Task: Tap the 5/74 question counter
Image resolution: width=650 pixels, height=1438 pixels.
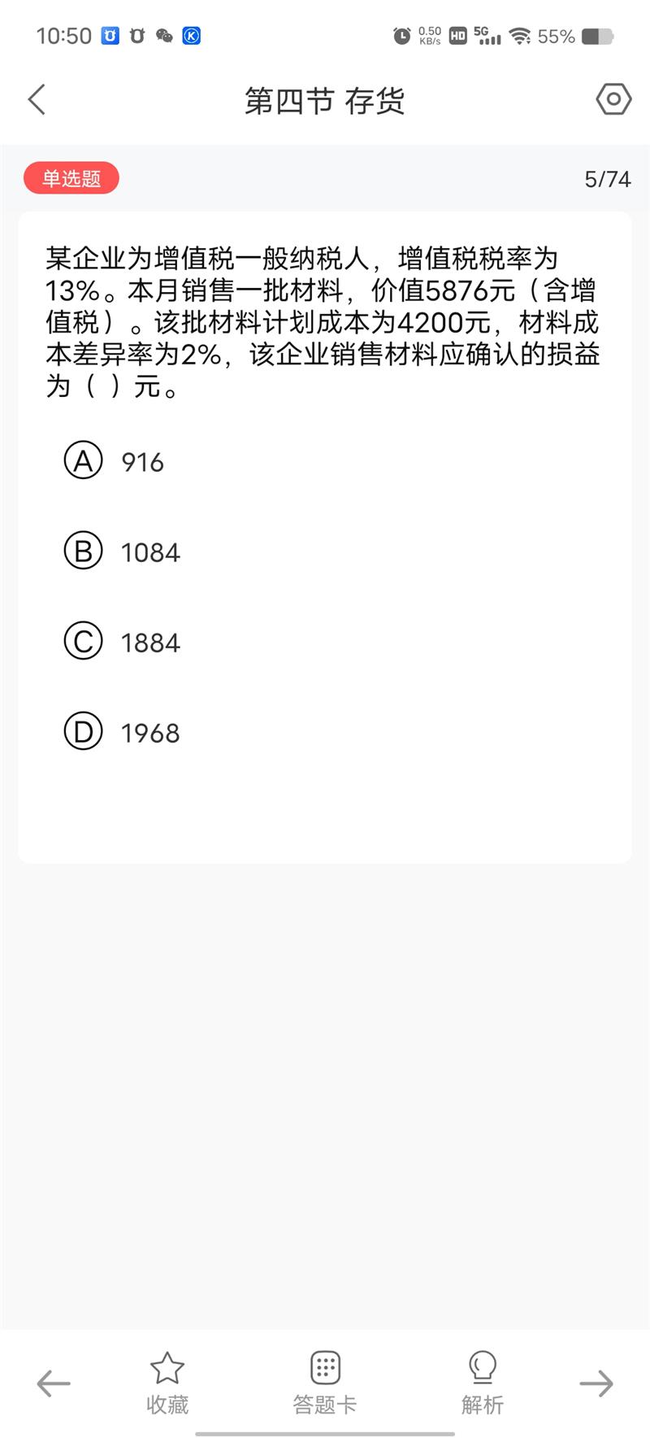Action: point(607,179)
